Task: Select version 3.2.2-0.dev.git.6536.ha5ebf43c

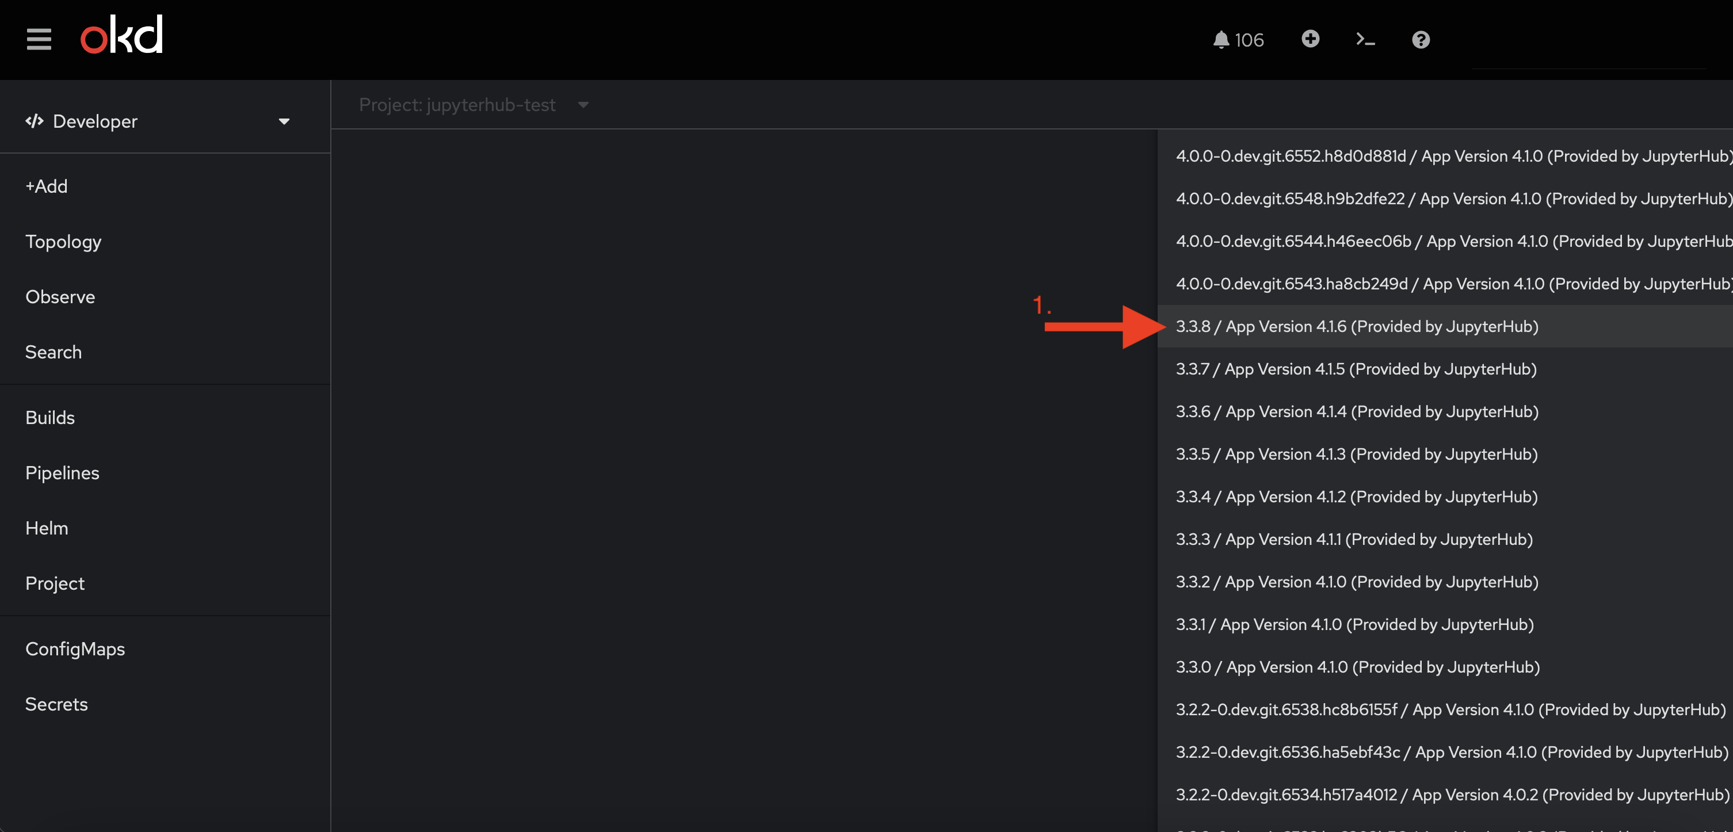Action: pos(1445,752)
